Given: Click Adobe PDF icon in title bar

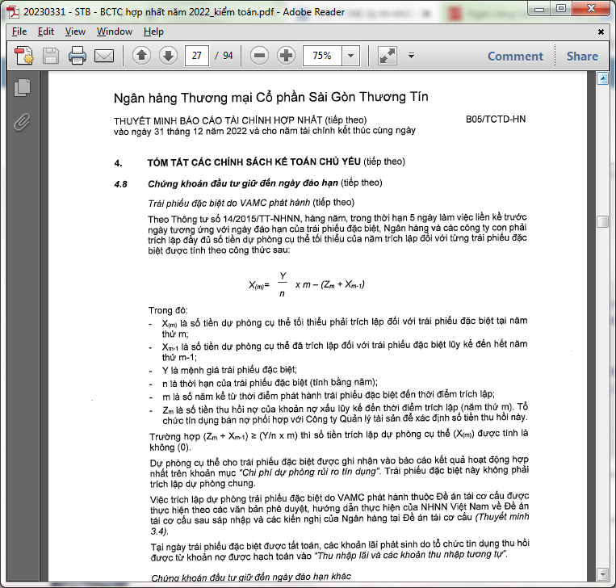Looking at the screenshot, I should pyautogui.click(x=13, y=12).
